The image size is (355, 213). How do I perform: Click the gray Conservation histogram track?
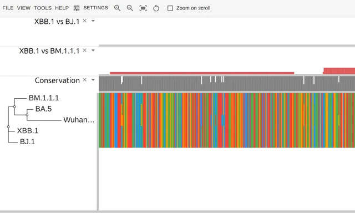point(227,83)
